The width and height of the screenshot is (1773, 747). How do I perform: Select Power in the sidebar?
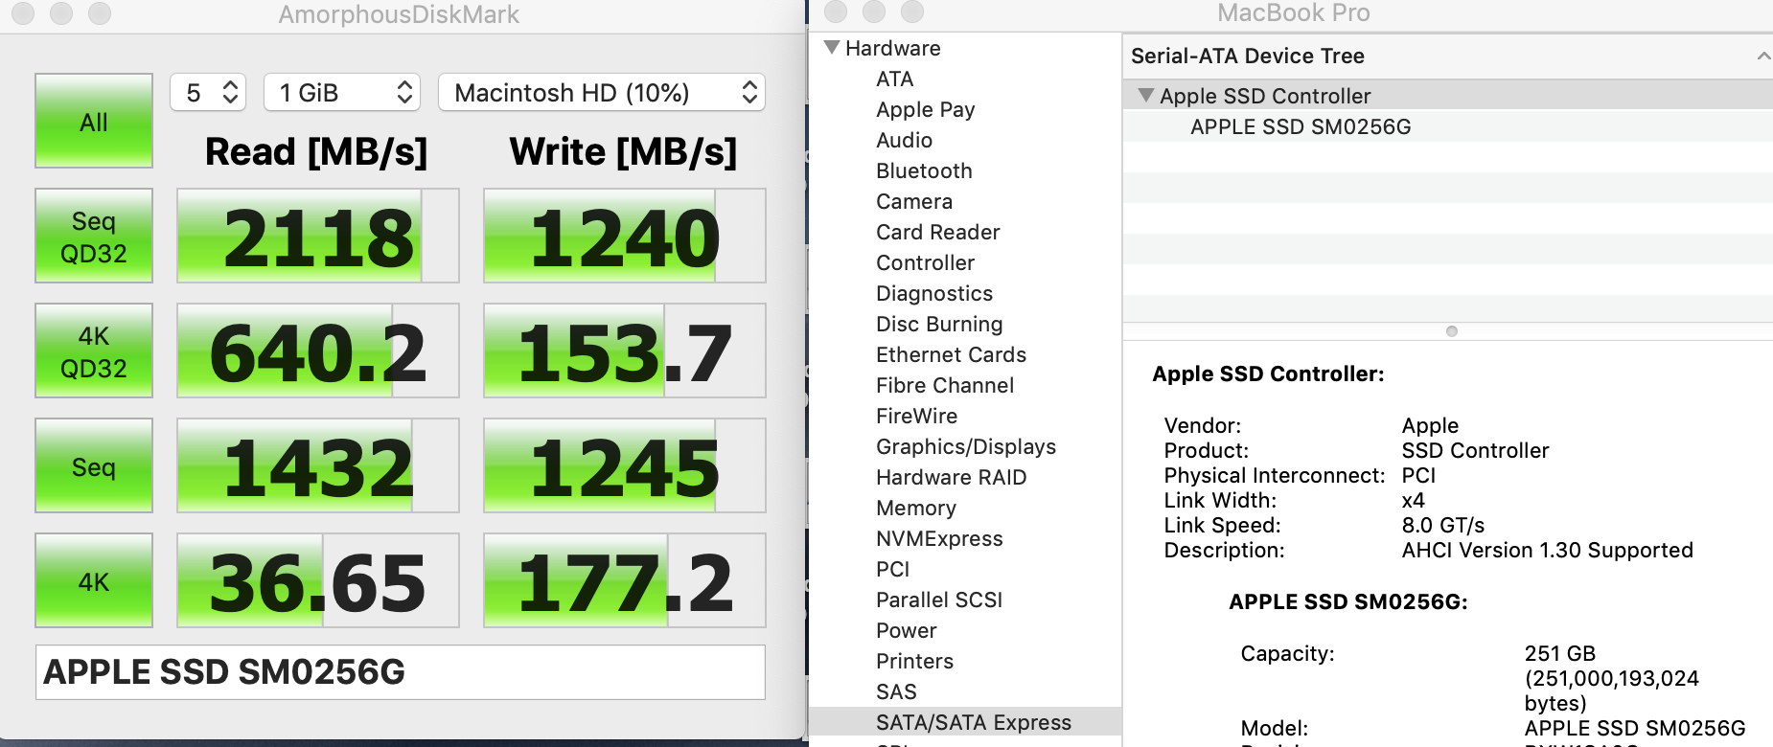tap(907, 630)
